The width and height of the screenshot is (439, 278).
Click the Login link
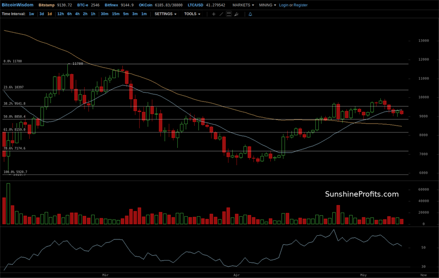pyautogui.click(x=283, y=5)
